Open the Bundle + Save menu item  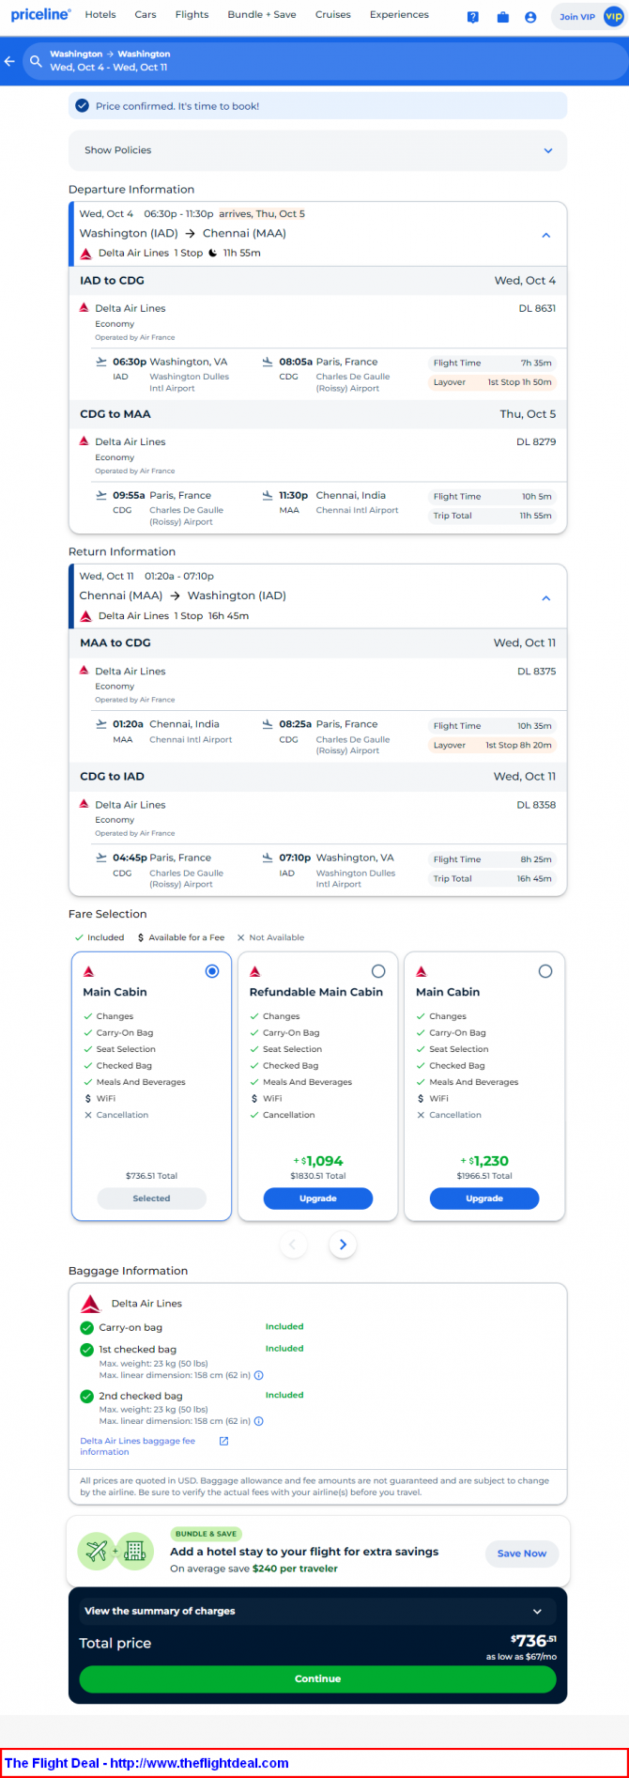262,15
